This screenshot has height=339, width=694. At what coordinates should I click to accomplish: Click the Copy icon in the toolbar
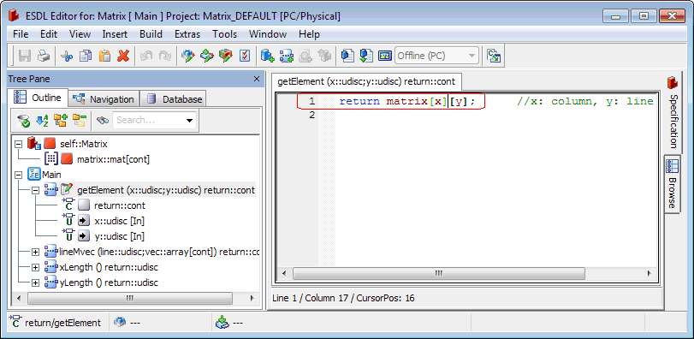click(x=86, y=56)
